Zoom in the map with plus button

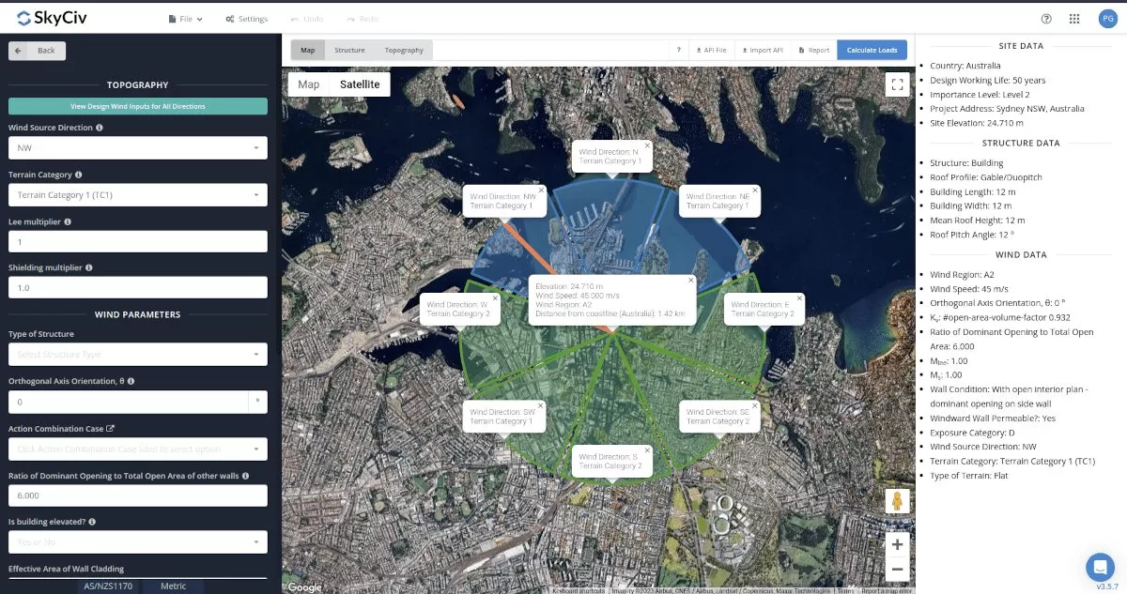[x=897, y=544]
